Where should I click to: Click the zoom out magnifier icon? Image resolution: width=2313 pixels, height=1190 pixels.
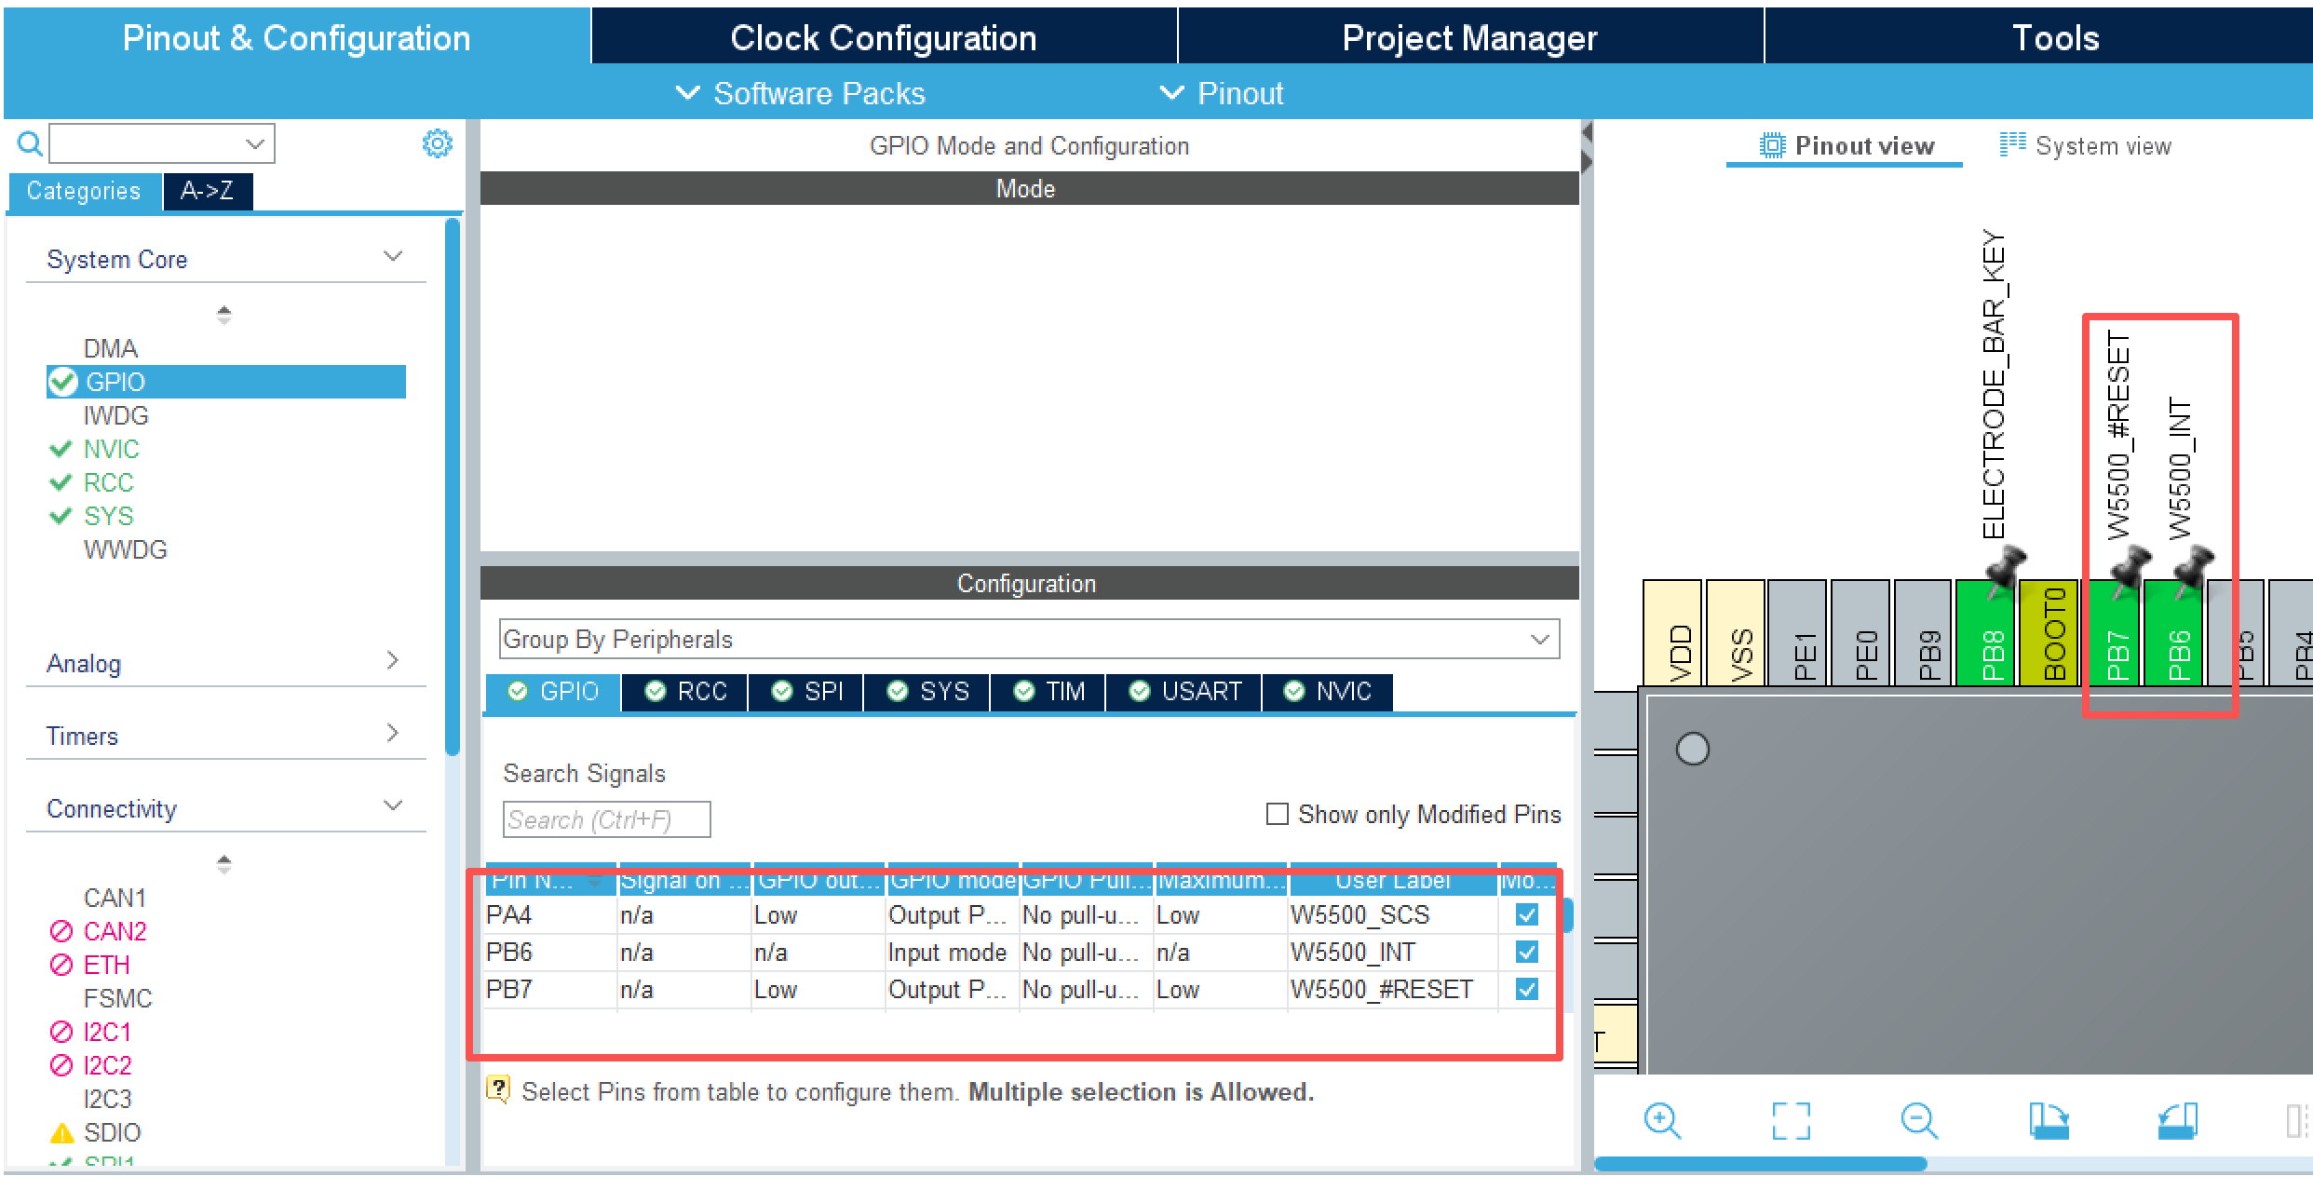(1918, 1120)
